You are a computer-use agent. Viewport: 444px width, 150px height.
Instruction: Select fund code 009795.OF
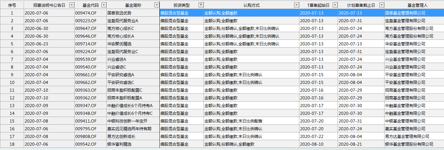click(86, 129)
